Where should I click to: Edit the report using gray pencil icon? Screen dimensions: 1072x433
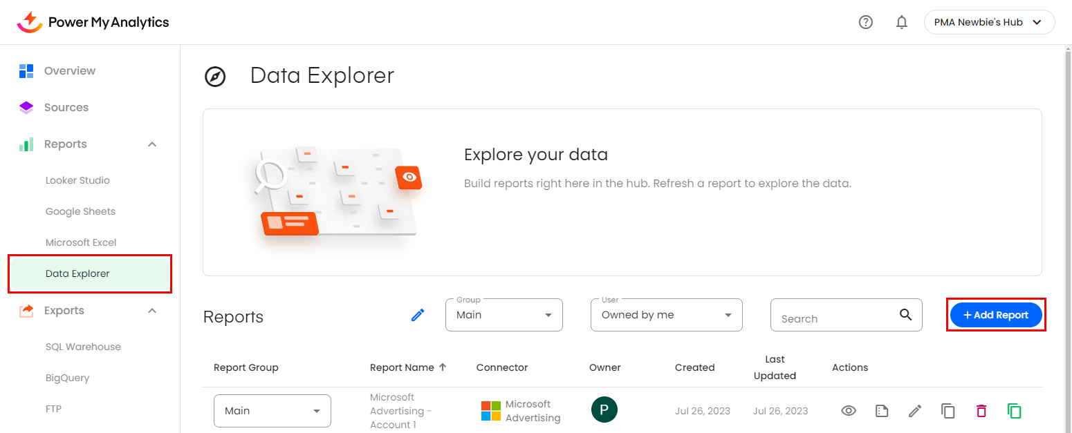point(915,411)
